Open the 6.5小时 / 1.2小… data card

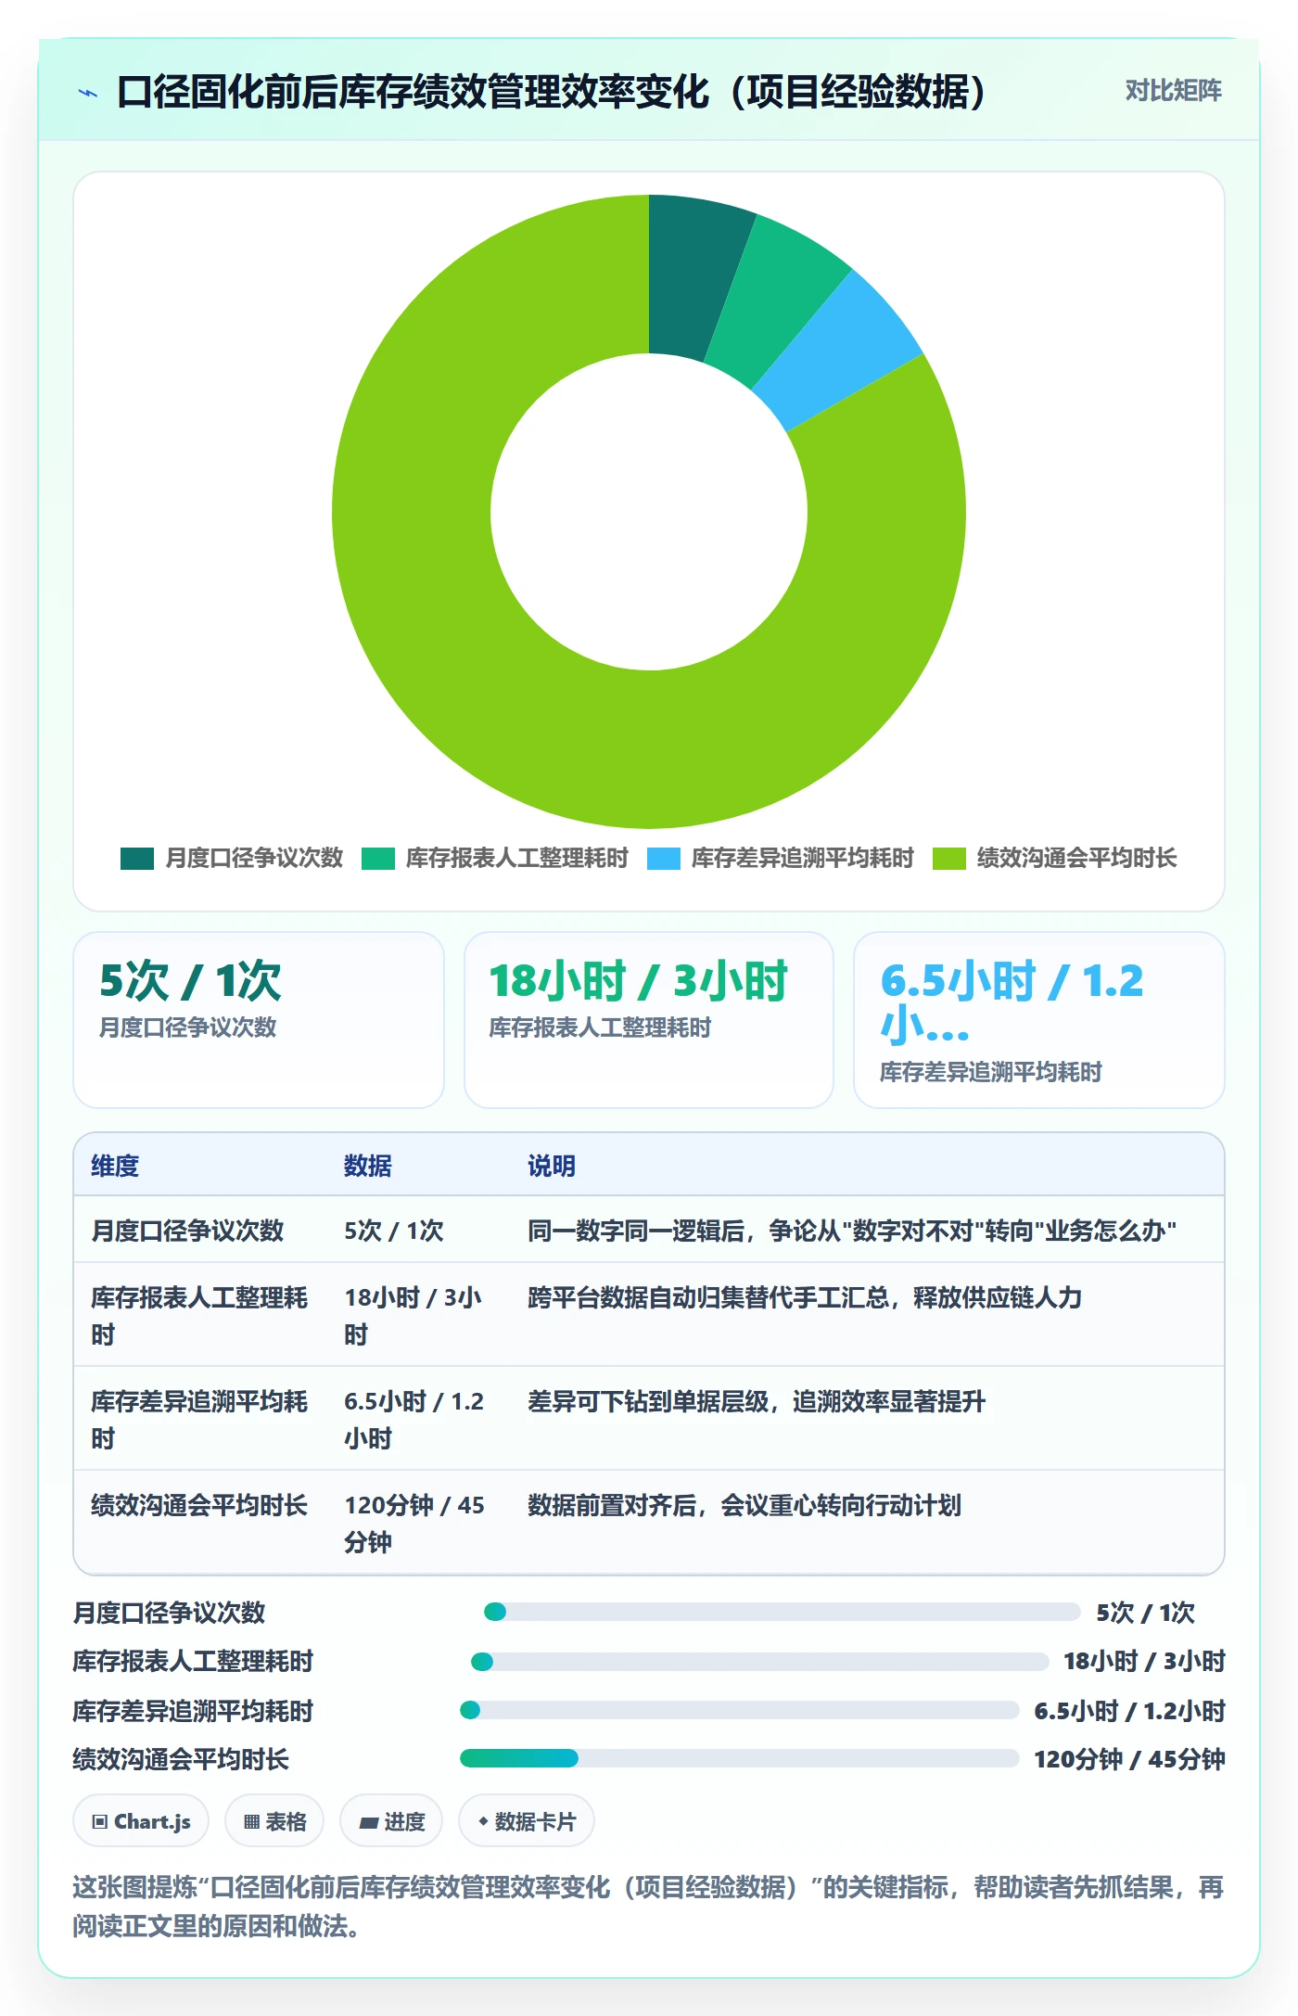point(1038,1020)
